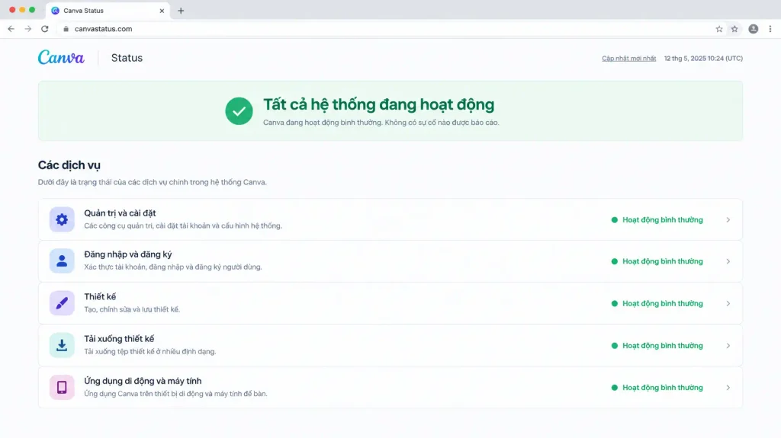The height and width of the screenshot is (438, 781).
Task: Open the Đăng nhập và đăng ký service title
Action: point(127,254)
